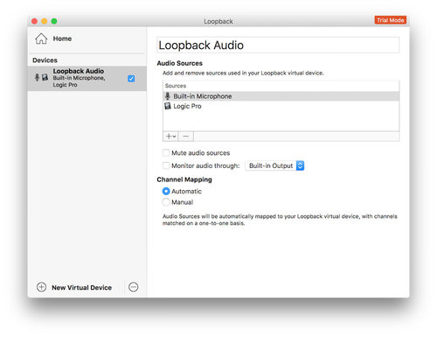437x337 pixels.
Task: Close the Loopback window
Action: (x=34, y=21)
